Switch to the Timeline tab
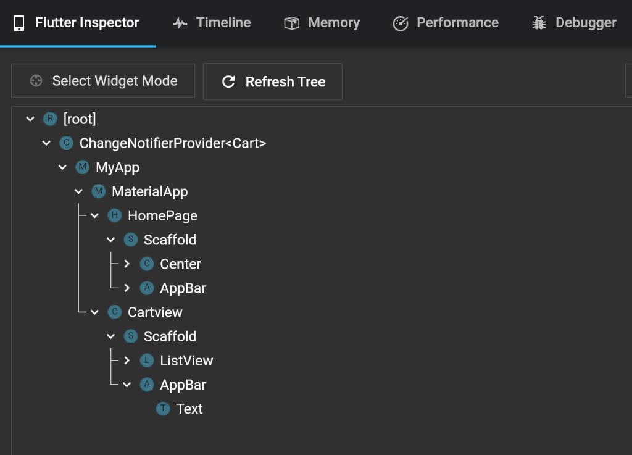The image size is (632, 455). click(212, 23)
